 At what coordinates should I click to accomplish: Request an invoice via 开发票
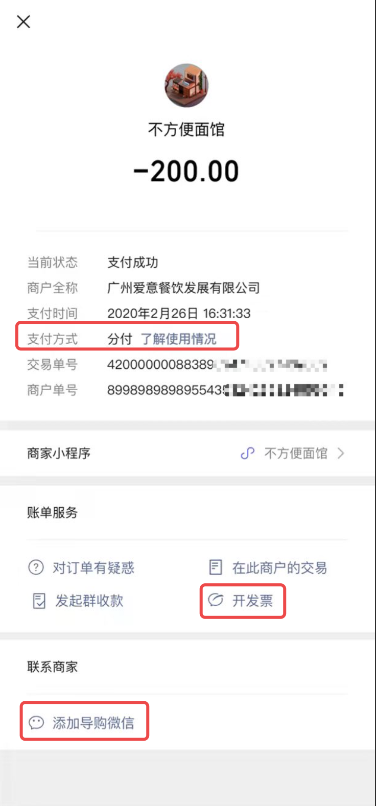click(253, 601)
